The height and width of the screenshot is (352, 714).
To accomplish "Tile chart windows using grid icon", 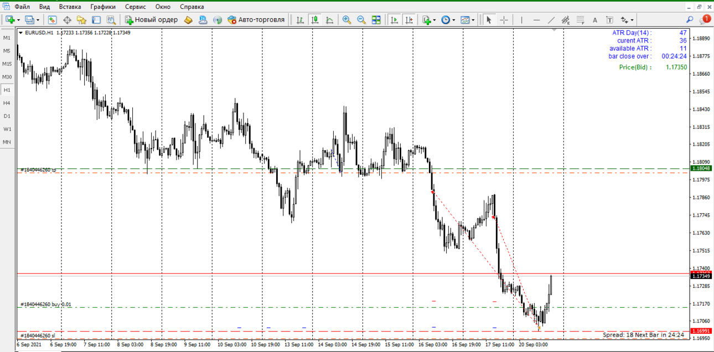I will pos(376,20).
